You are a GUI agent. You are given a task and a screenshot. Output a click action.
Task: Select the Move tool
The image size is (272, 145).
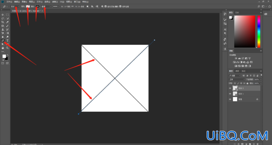coord(3,15)
